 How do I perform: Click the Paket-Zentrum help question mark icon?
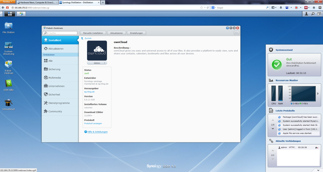coord(227,28)
